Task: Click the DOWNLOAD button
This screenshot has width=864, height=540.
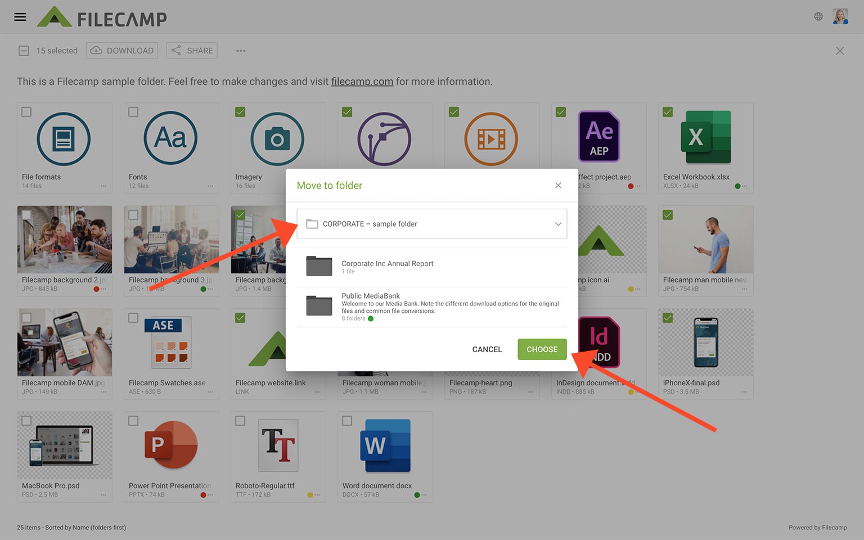Action: 122,51
